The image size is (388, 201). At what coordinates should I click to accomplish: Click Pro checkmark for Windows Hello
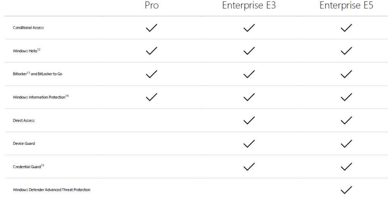coord(151,51)
